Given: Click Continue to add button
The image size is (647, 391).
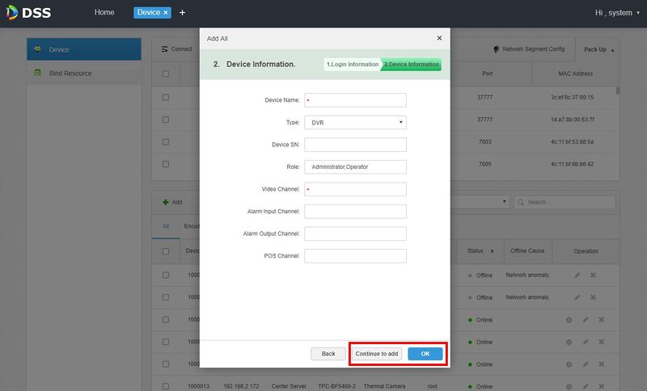Looking at the screenshot, I should (377, 354).
